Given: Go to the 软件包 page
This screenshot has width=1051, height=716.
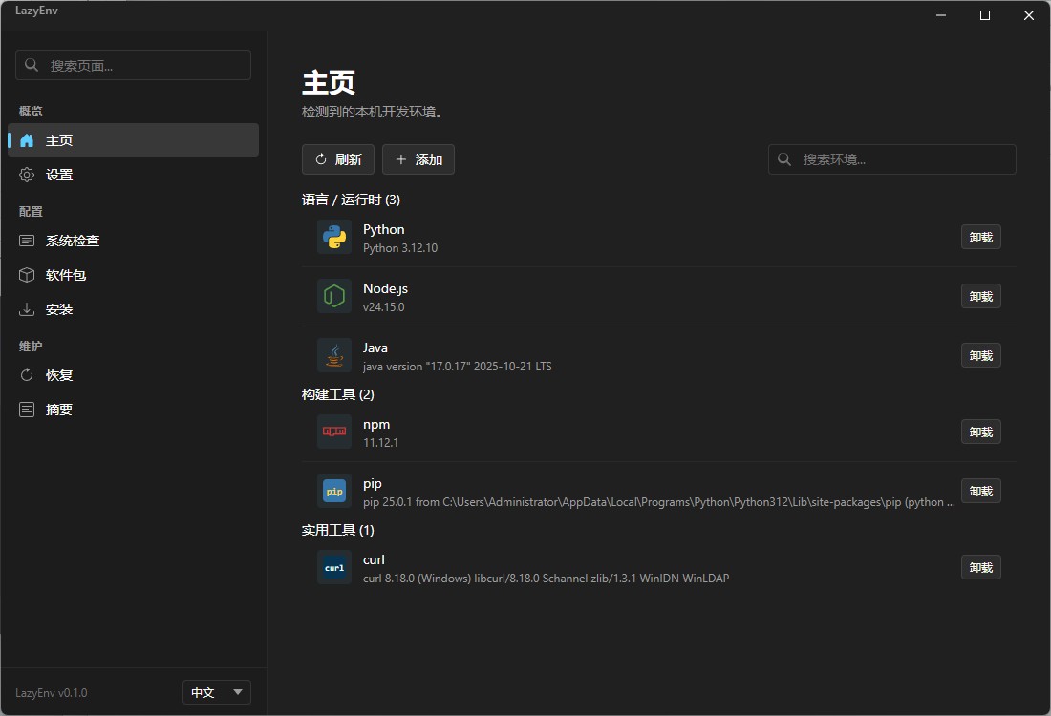Looking at the screenshot, I should 133,275.
